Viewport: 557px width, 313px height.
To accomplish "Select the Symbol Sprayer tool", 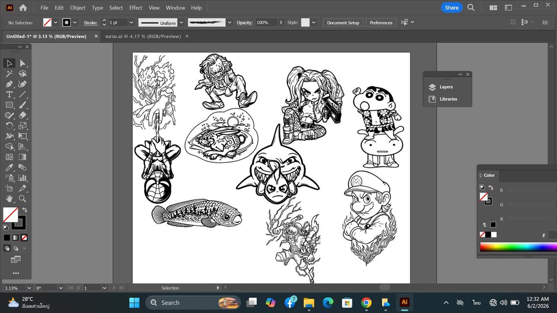I will [x=9, y=178].
